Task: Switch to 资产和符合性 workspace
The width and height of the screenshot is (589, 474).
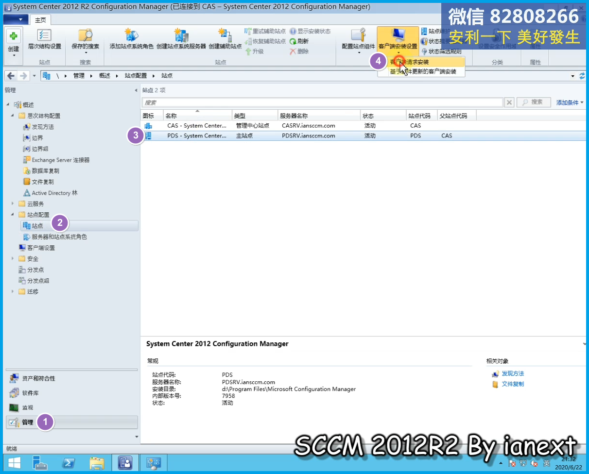Action: [x=72, y=378]
